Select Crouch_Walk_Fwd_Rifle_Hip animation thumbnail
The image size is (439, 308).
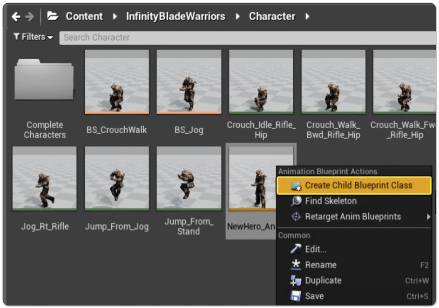tap(404, 82)
